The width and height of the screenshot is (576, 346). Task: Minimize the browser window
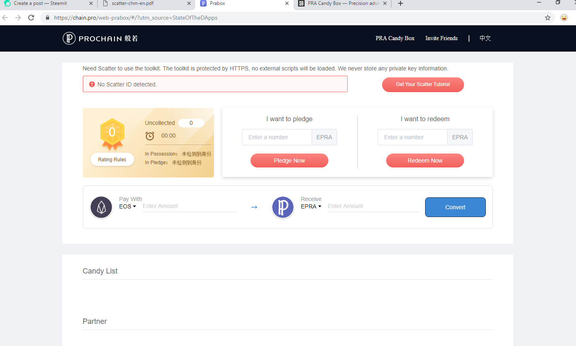point(539,2)
